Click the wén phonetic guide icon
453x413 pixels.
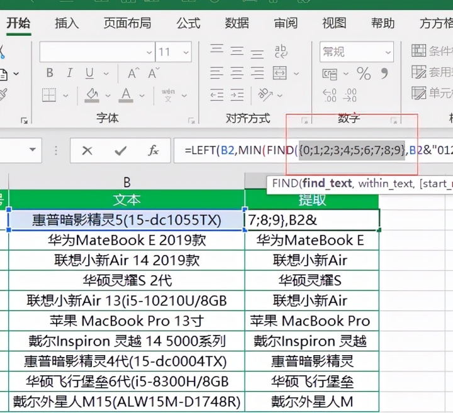click(168, 95)
